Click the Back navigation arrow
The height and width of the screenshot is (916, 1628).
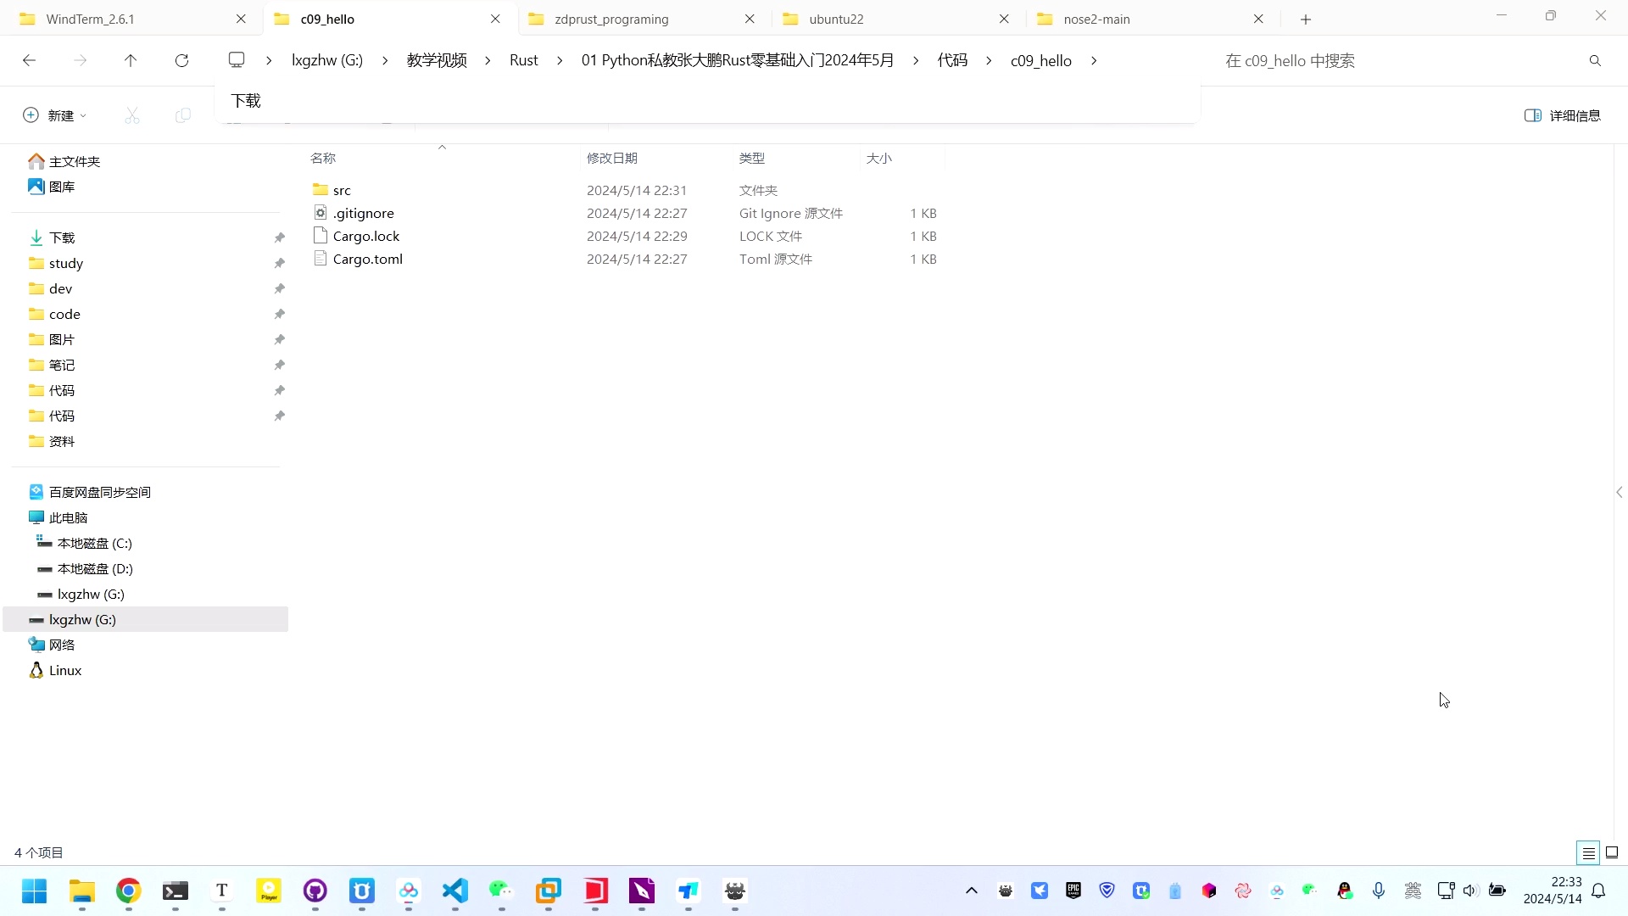point(30,60)
